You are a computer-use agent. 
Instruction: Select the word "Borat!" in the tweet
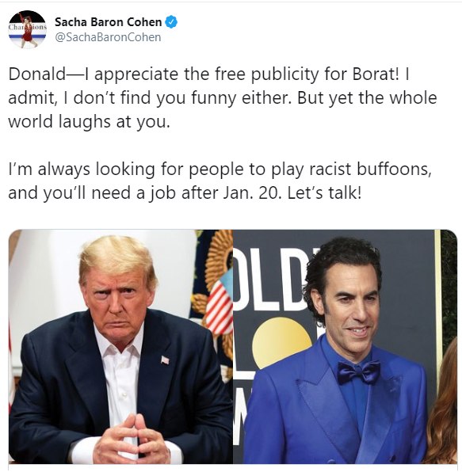click(376, 74)
